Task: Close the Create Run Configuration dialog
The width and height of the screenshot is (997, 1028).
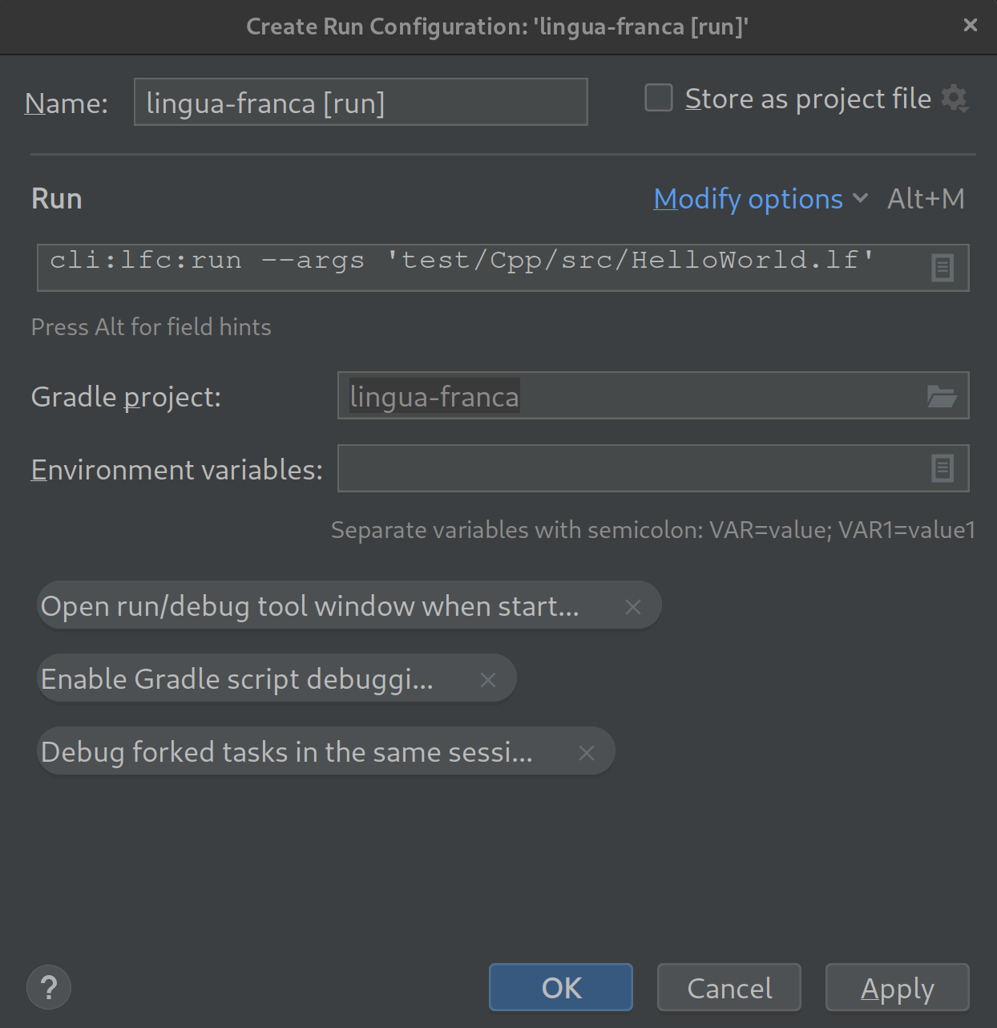Action: 970,26
